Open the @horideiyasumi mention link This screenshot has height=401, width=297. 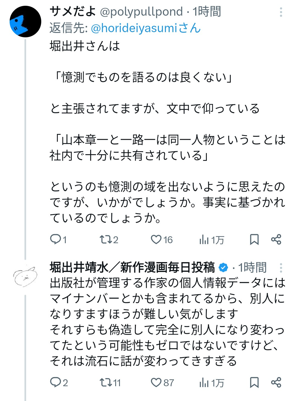(146, 28)
